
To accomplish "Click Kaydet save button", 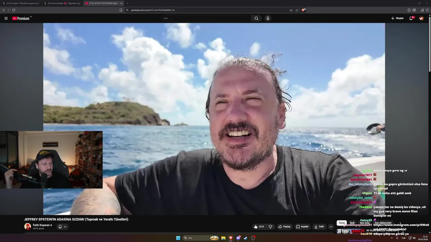I will tap(302, 227).
